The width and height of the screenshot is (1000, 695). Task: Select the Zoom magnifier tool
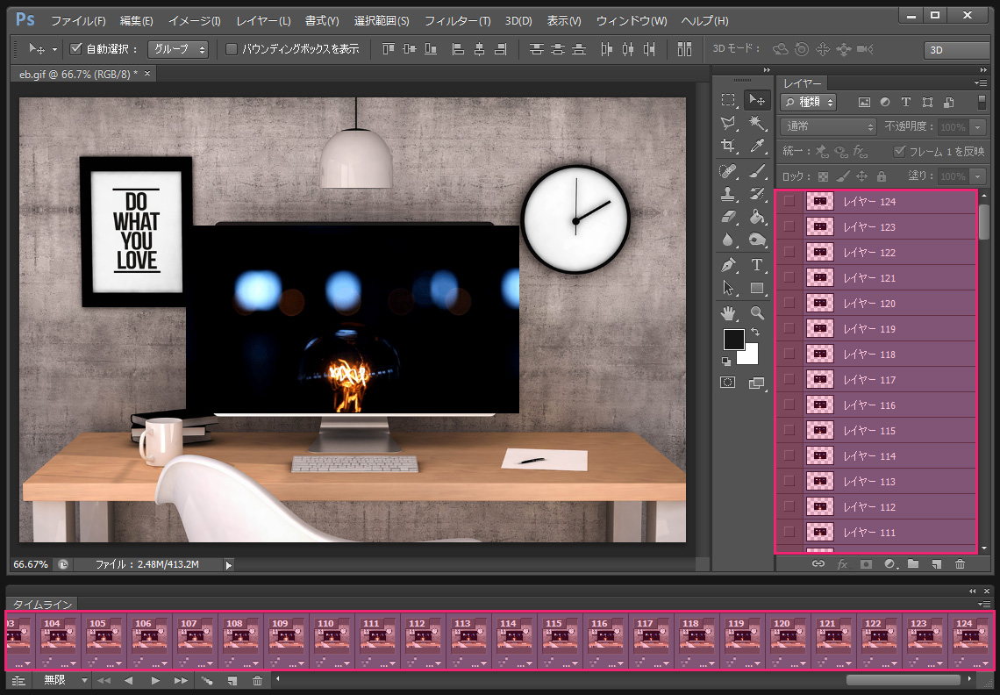(757, 312)
